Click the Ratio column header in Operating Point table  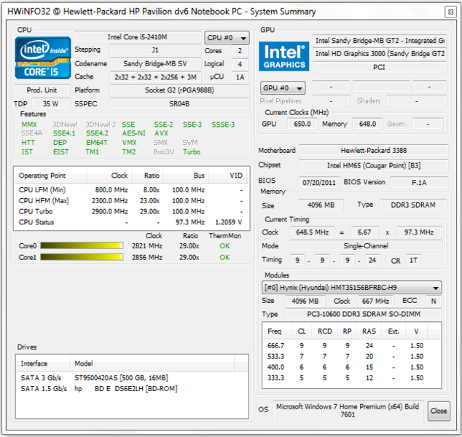pyautogui.click(x=148, y=176)
